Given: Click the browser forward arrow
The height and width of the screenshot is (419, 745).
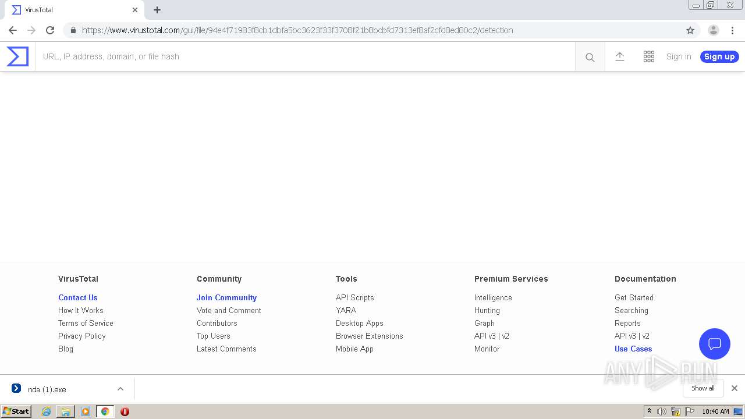Looking at the screenshot, I should [31, 30].
